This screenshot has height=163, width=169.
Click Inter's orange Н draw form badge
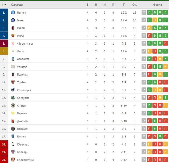click(x=155, y=20)
